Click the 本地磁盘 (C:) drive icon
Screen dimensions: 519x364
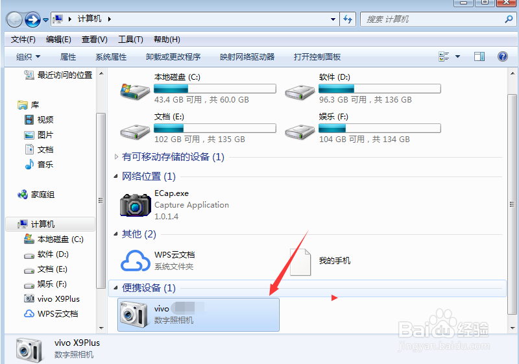(x=135, y=91)
